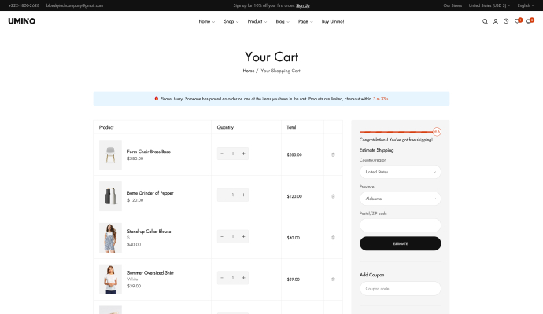Remove Bottle Grinder of Pepper with trash icon
The image size is (543, 314).
[333, 196]
